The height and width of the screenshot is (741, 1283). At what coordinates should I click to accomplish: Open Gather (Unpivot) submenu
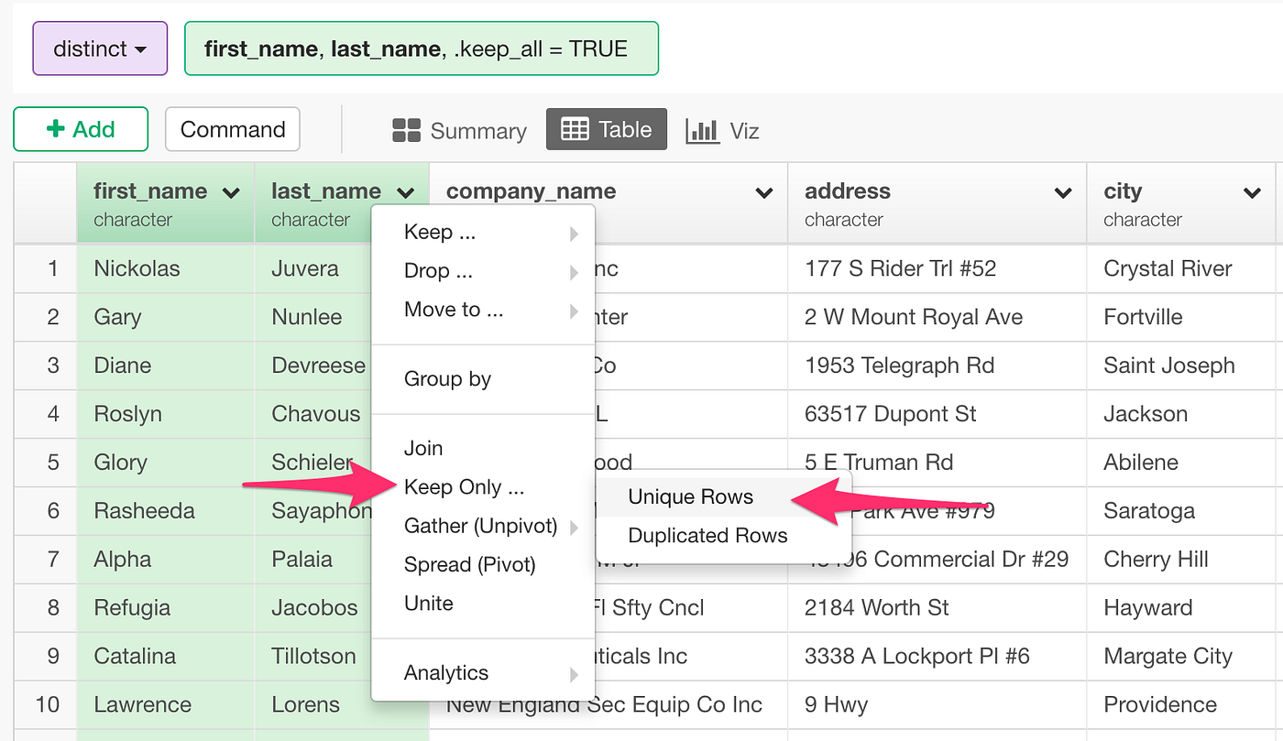click(x=483, y=527)
